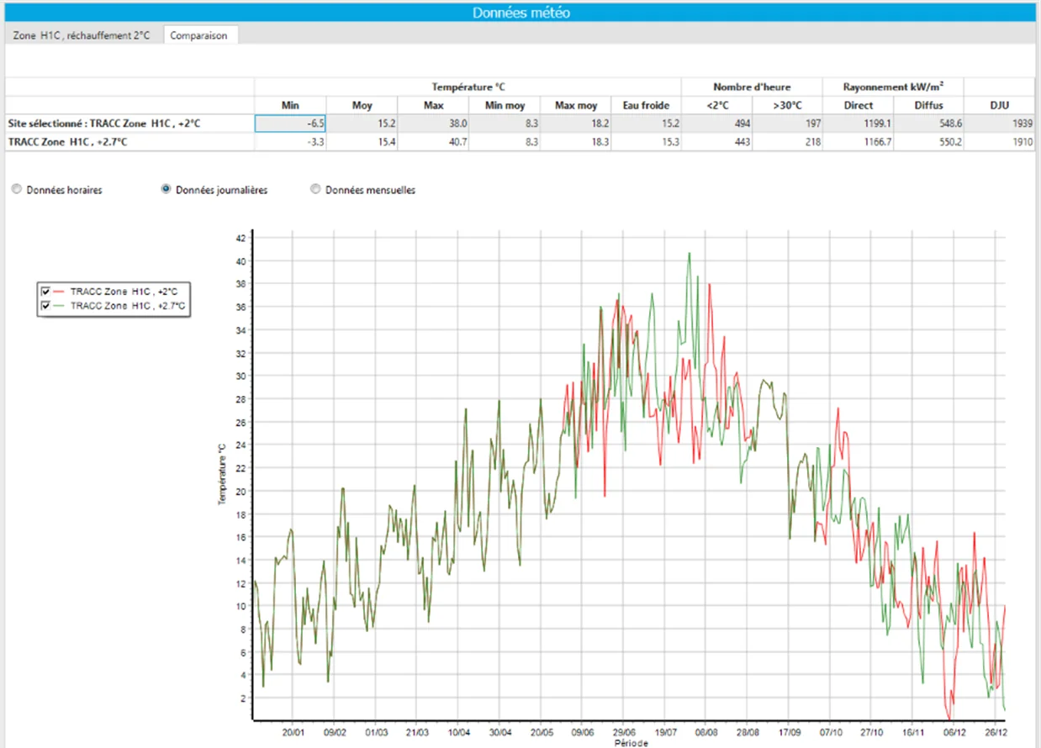Click the 42 tick on the temperature axis
The image size is (1041, 748).
pos(240,238)
